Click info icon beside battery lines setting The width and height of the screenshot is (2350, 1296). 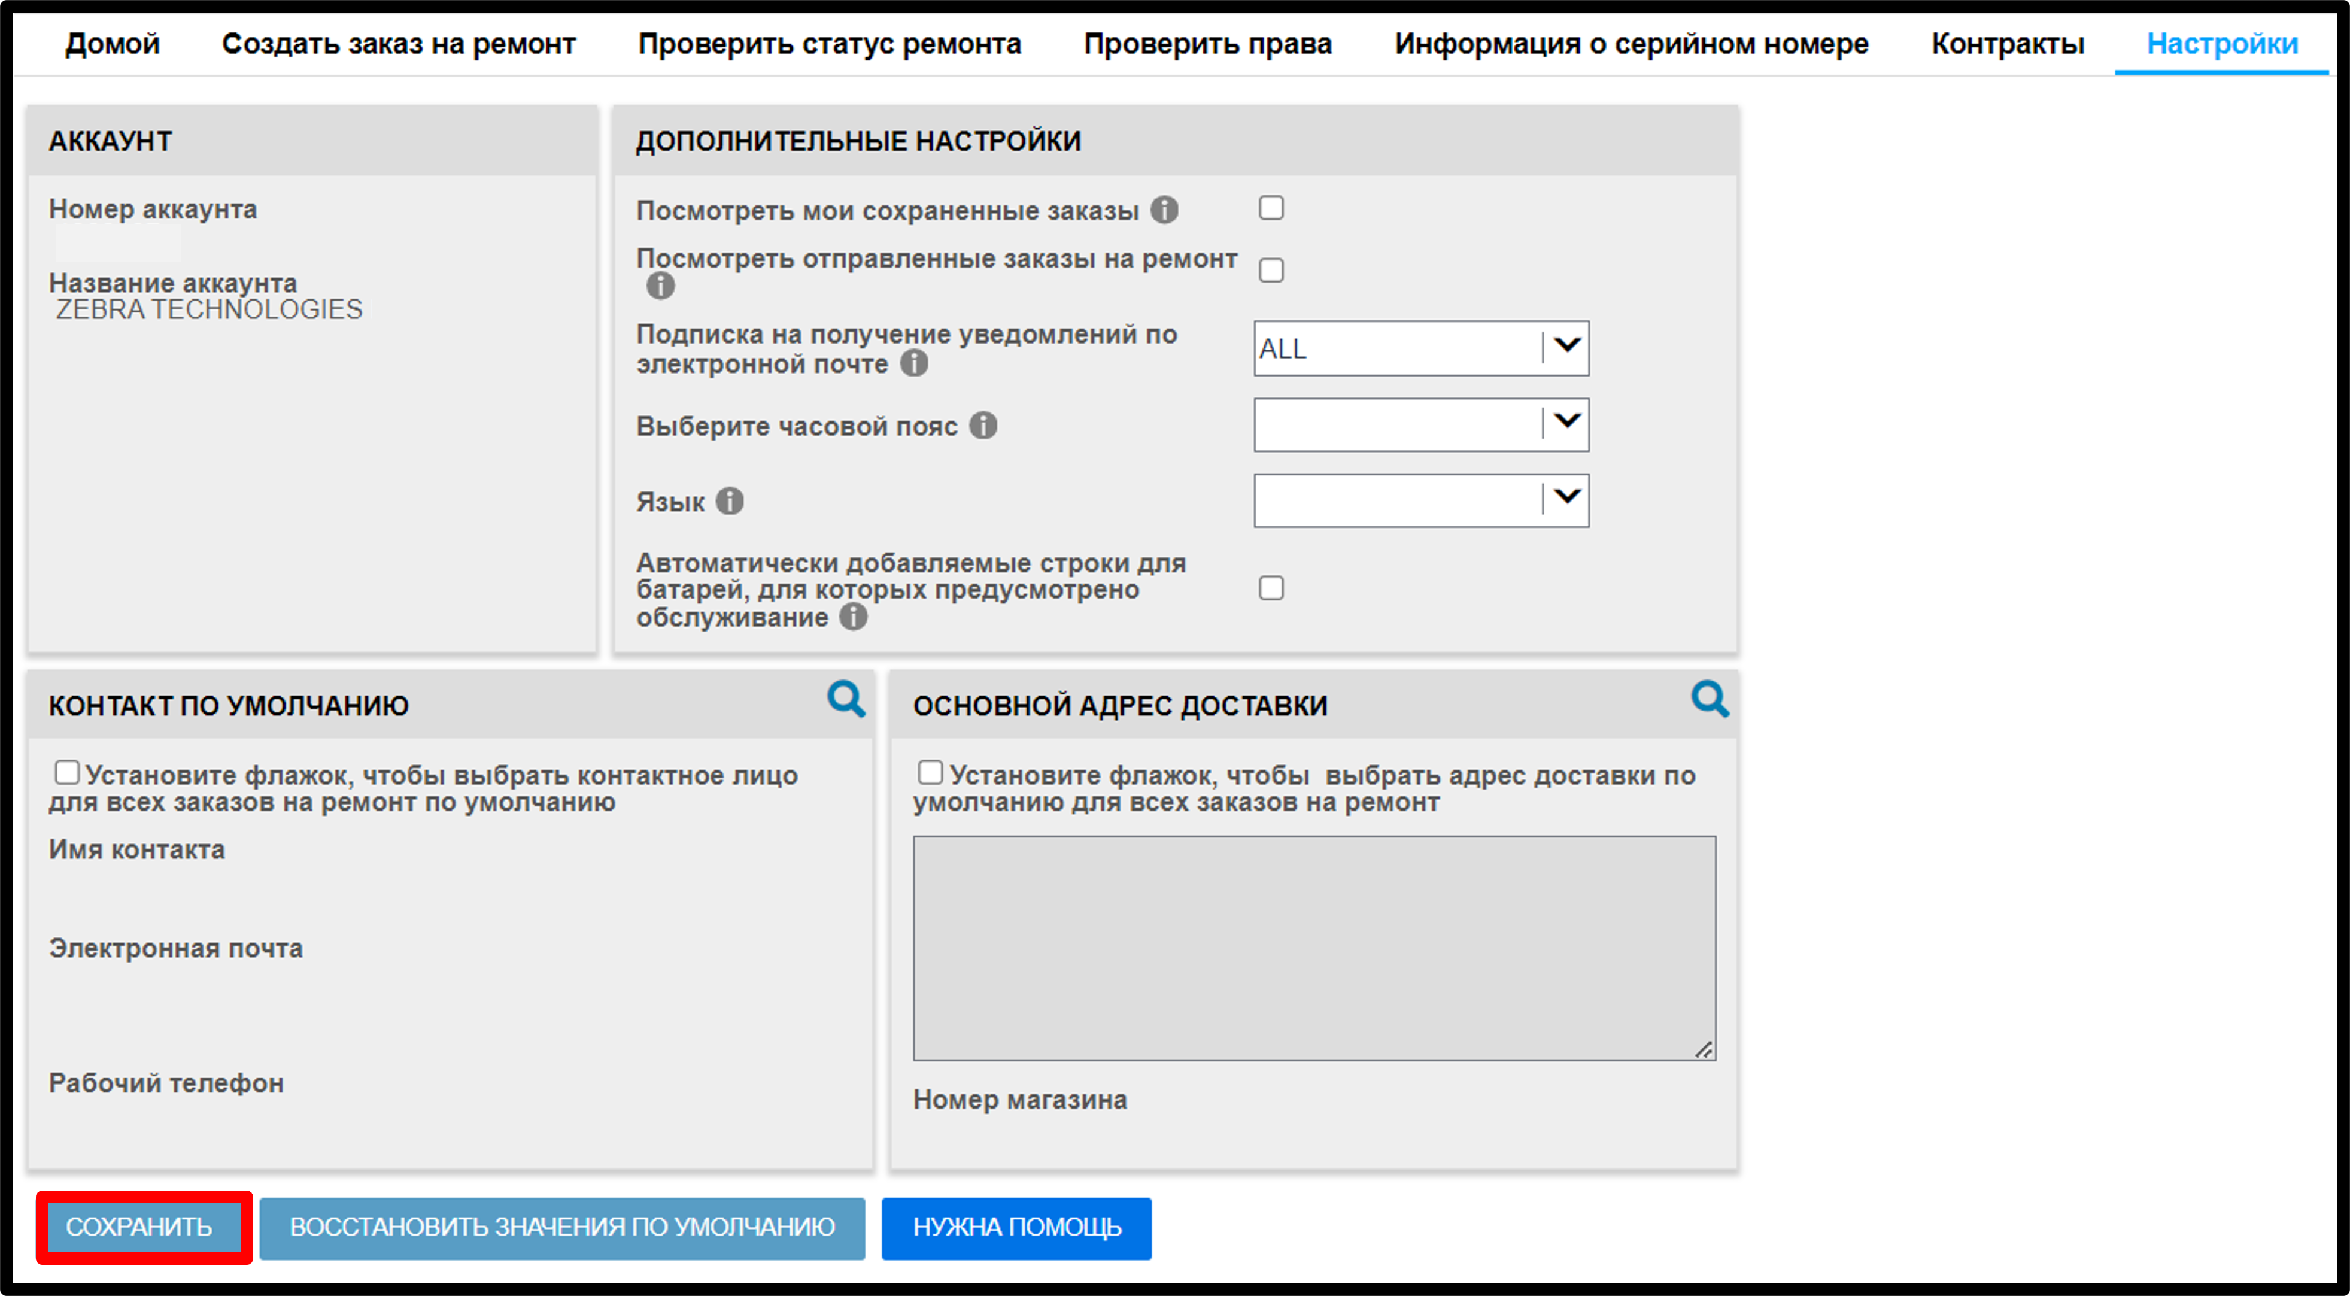point(853,617)
